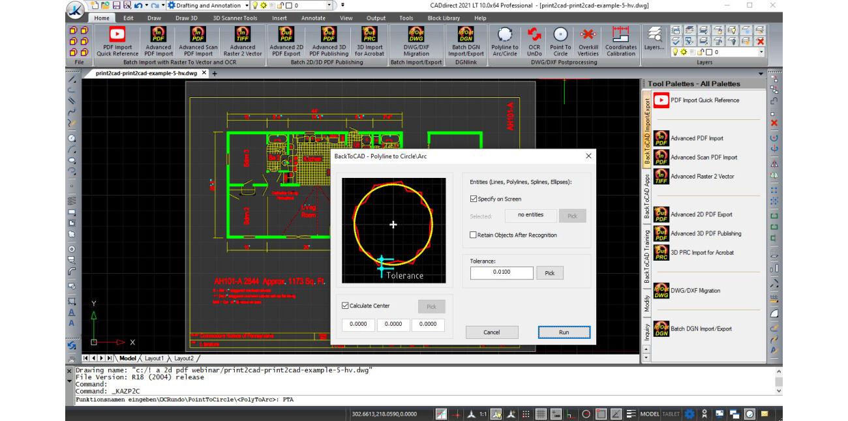Open the BackToCAD Training palette tab
Viewport: 848px width, 421px height.
(x=647, y=256)
